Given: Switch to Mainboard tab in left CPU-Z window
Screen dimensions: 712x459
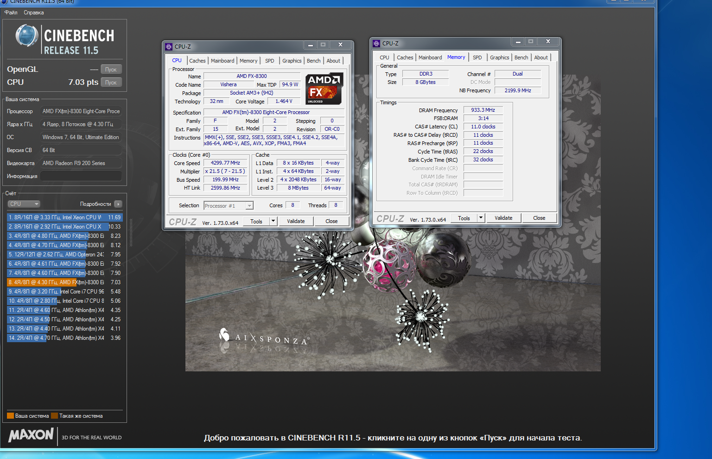Looking at the screenshot, I should pyautogui.click(x=222, y=61).
